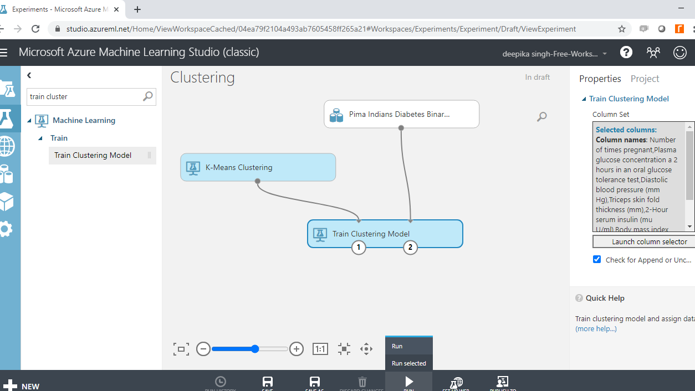Click the column list scrollbar thumb
Screen dimensions: 695x391
690,165
